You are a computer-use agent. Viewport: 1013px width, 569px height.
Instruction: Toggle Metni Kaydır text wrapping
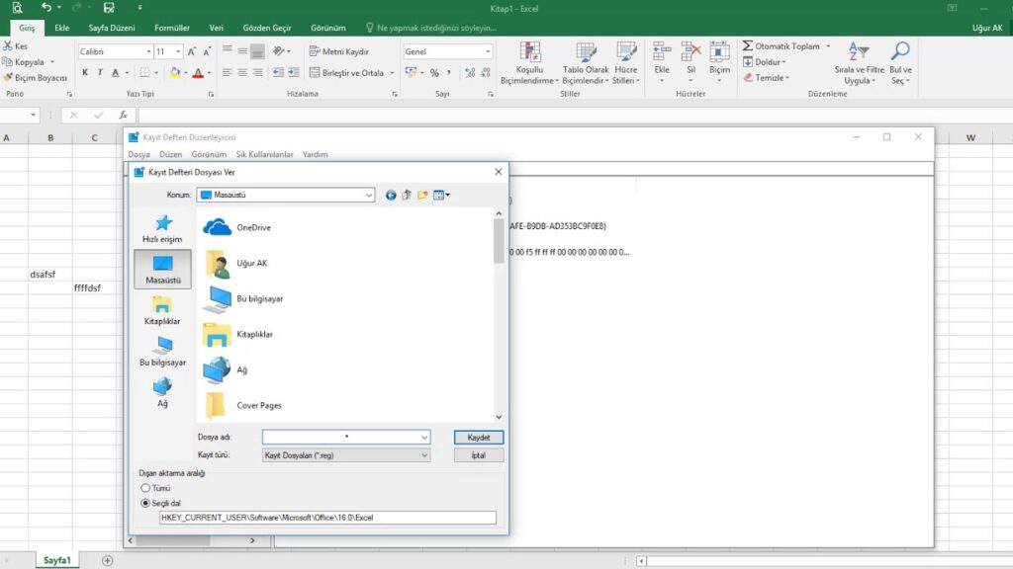click(x=338, y=51)
